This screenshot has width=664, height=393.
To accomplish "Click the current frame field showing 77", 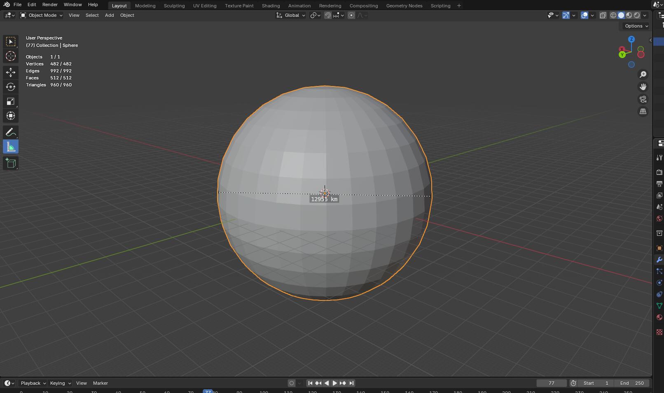I will coord(551,383).
